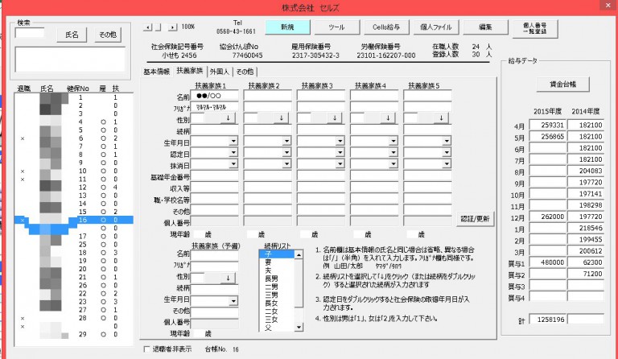Open the その他 tab
The width and height of the screenshot is (618, 359).
pos(245,72)
